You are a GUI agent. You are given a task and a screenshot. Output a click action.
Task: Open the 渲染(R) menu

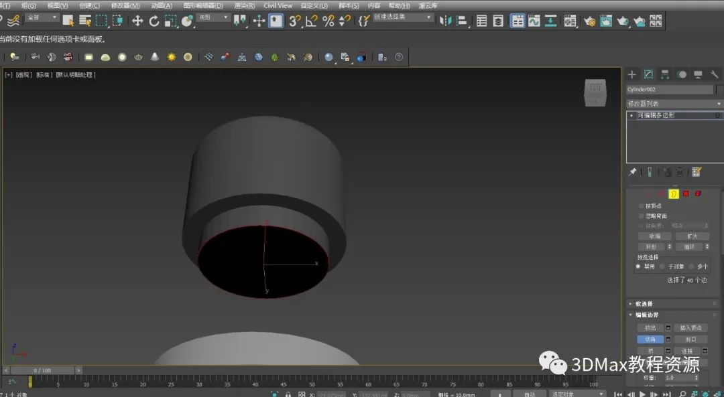point(244,5)
